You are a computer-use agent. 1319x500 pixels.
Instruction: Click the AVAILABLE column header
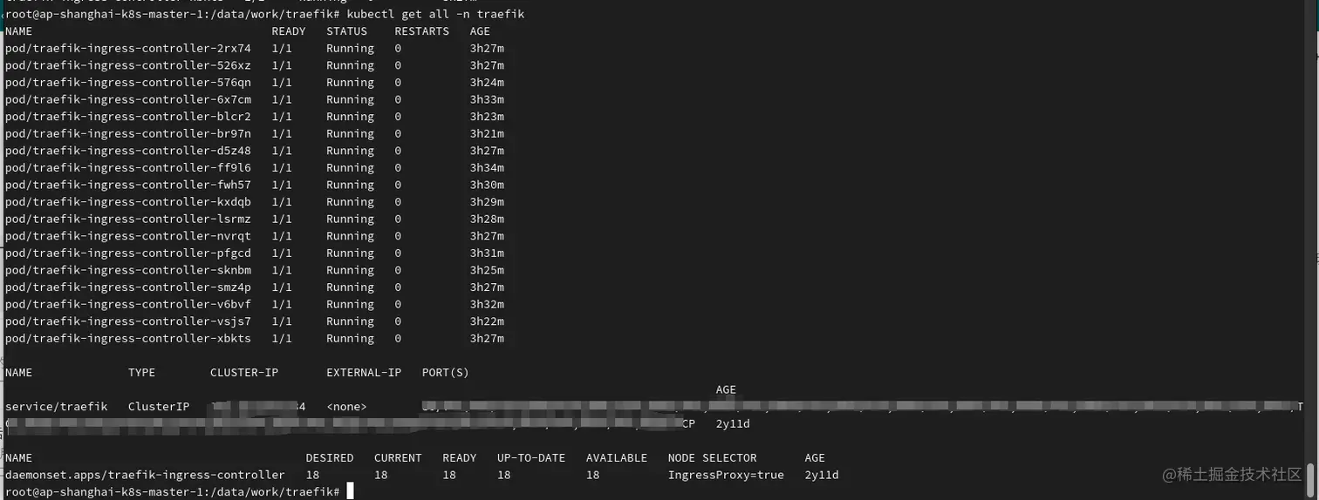click(x=617, y=458)
